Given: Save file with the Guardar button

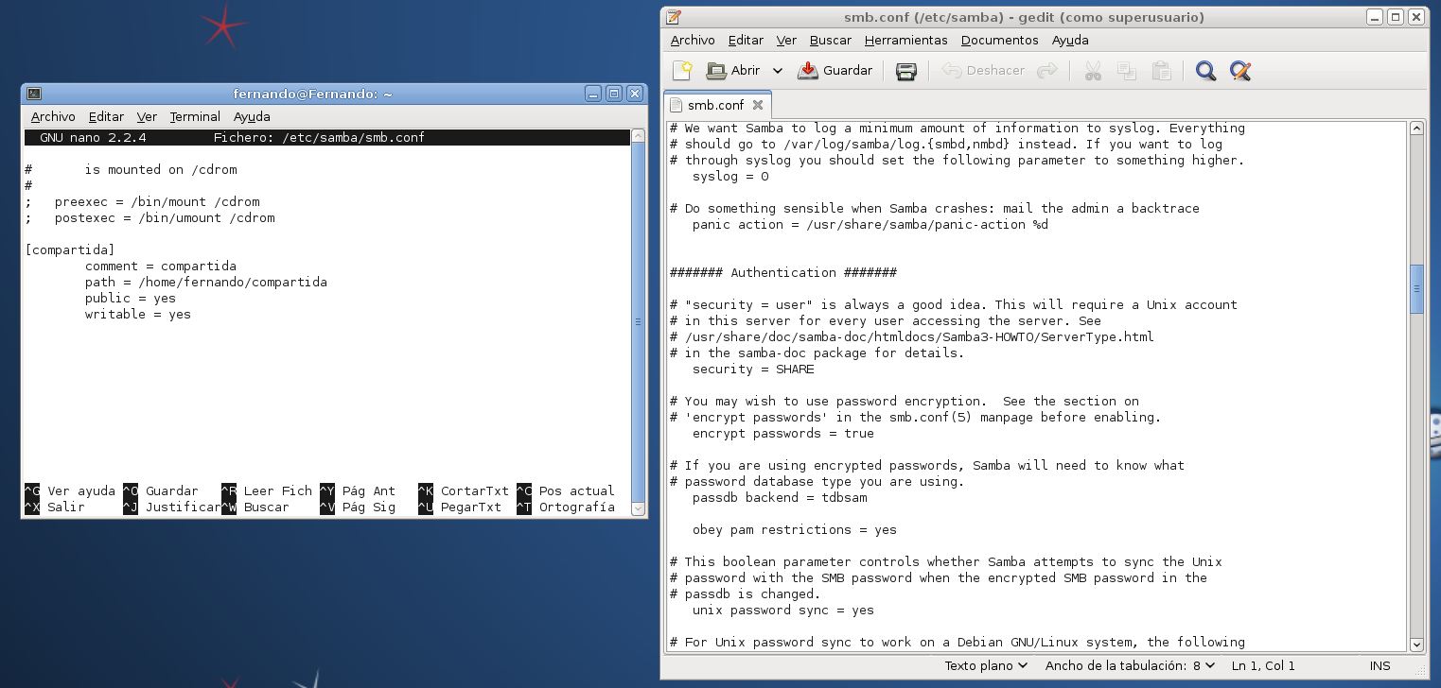Looking at the screenshot, I should (835, 71).
